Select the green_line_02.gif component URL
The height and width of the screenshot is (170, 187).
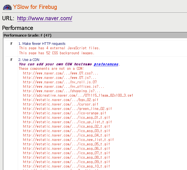point(67,109)
